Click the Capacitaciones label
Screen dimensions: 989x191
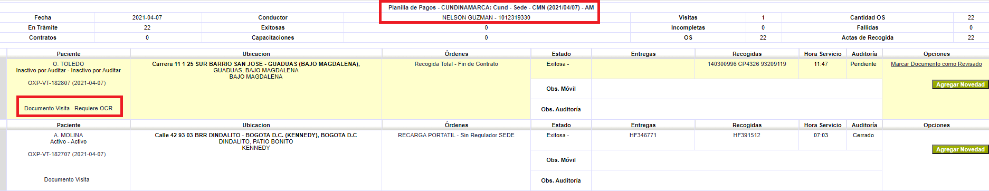tap(273, 37)
